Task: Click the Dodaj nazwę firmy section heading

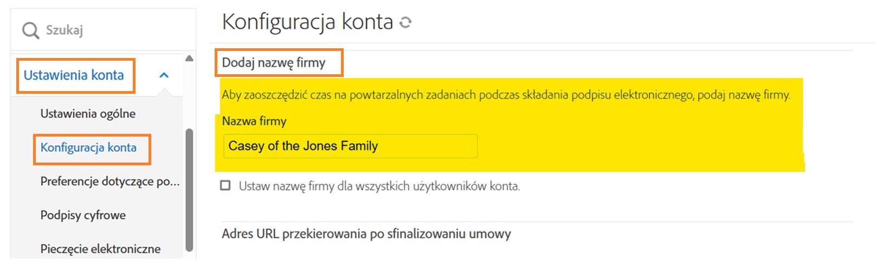Action: pos(274,63)
